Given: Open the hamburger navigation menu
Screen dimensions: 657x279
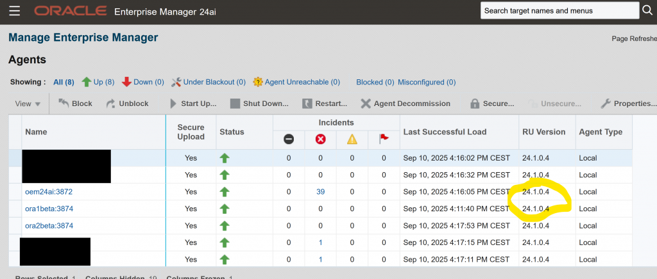Looking at the screenshot, I should (15, 11).
